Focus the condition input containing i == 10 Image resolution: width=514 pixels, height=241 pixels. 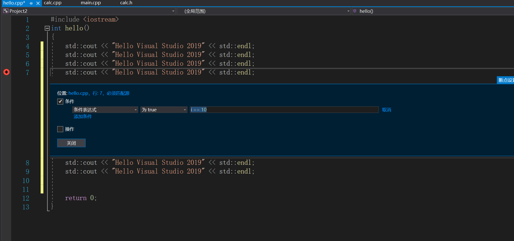[x=284, y=110]
